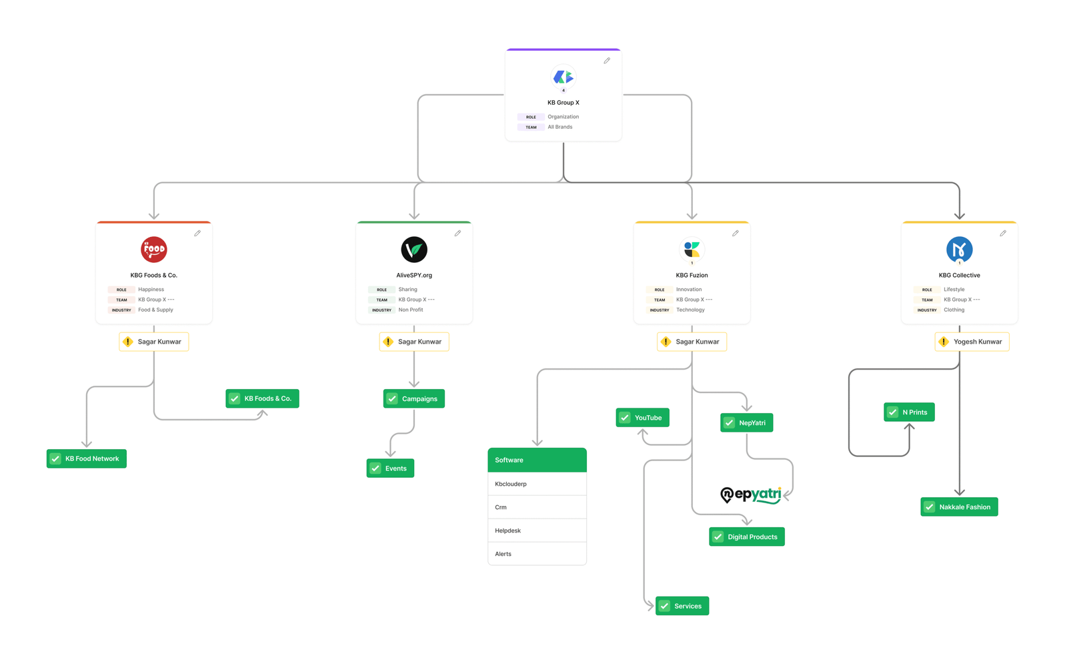Screen dimensions: 1067x662
Task: Select Alerts in Software list
Action: tap(537, 554)
